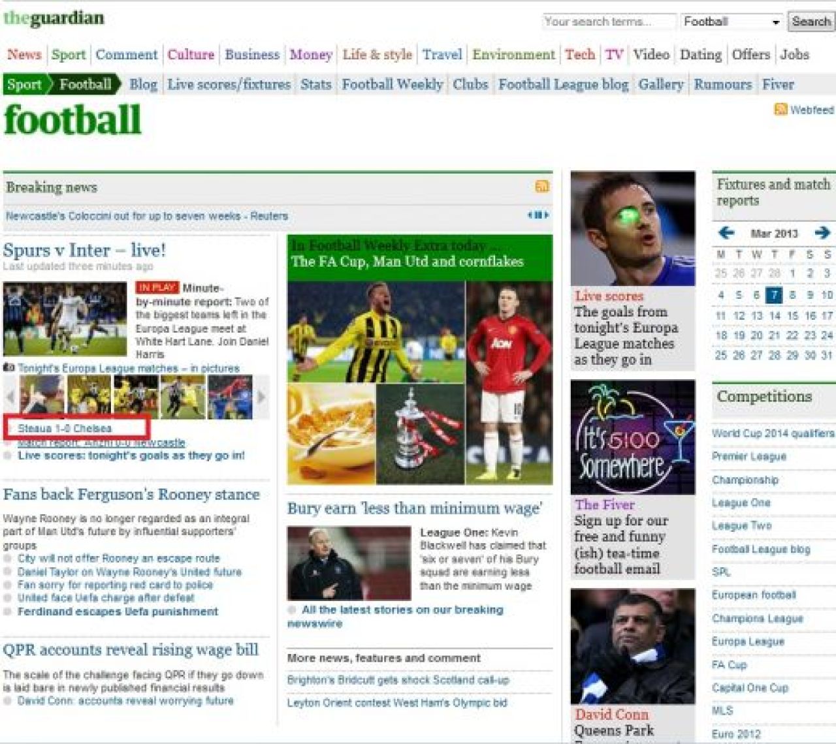
Task: Open the Premier League competition link
Action: click(x=749, y=456)
